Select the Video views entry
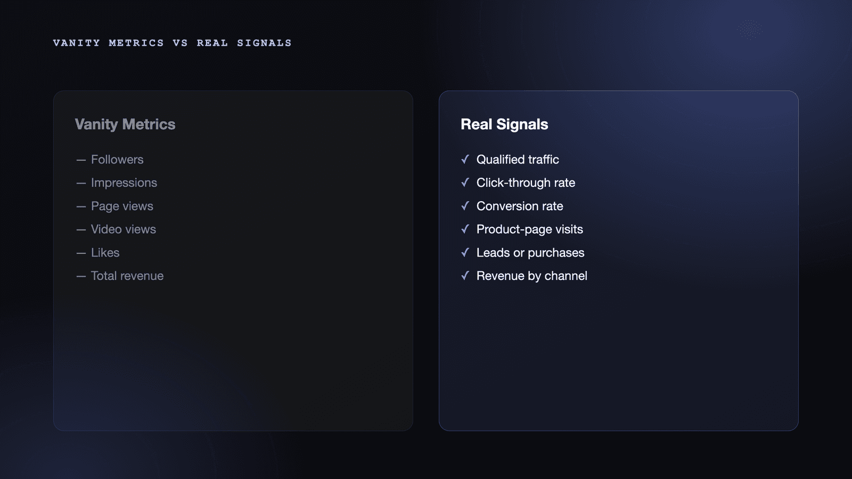 124,229
